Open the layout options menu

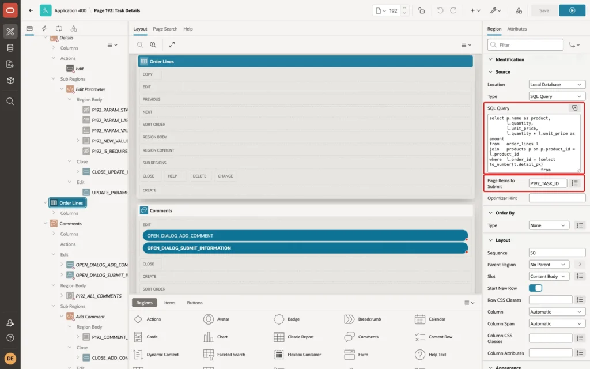(466, 44)
